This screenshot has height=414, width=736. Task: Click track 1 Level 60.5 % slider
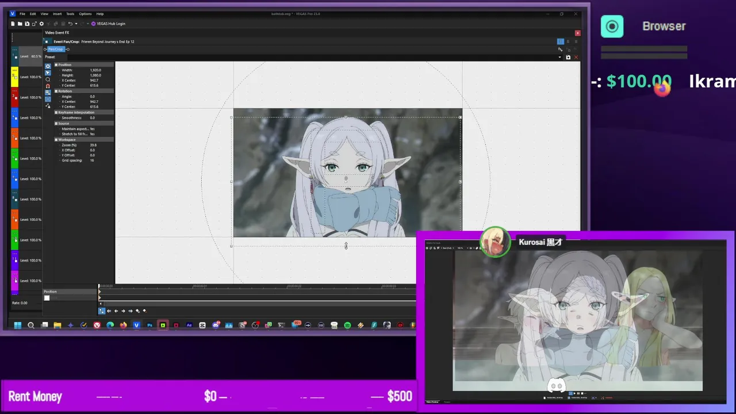click(31, 56)
